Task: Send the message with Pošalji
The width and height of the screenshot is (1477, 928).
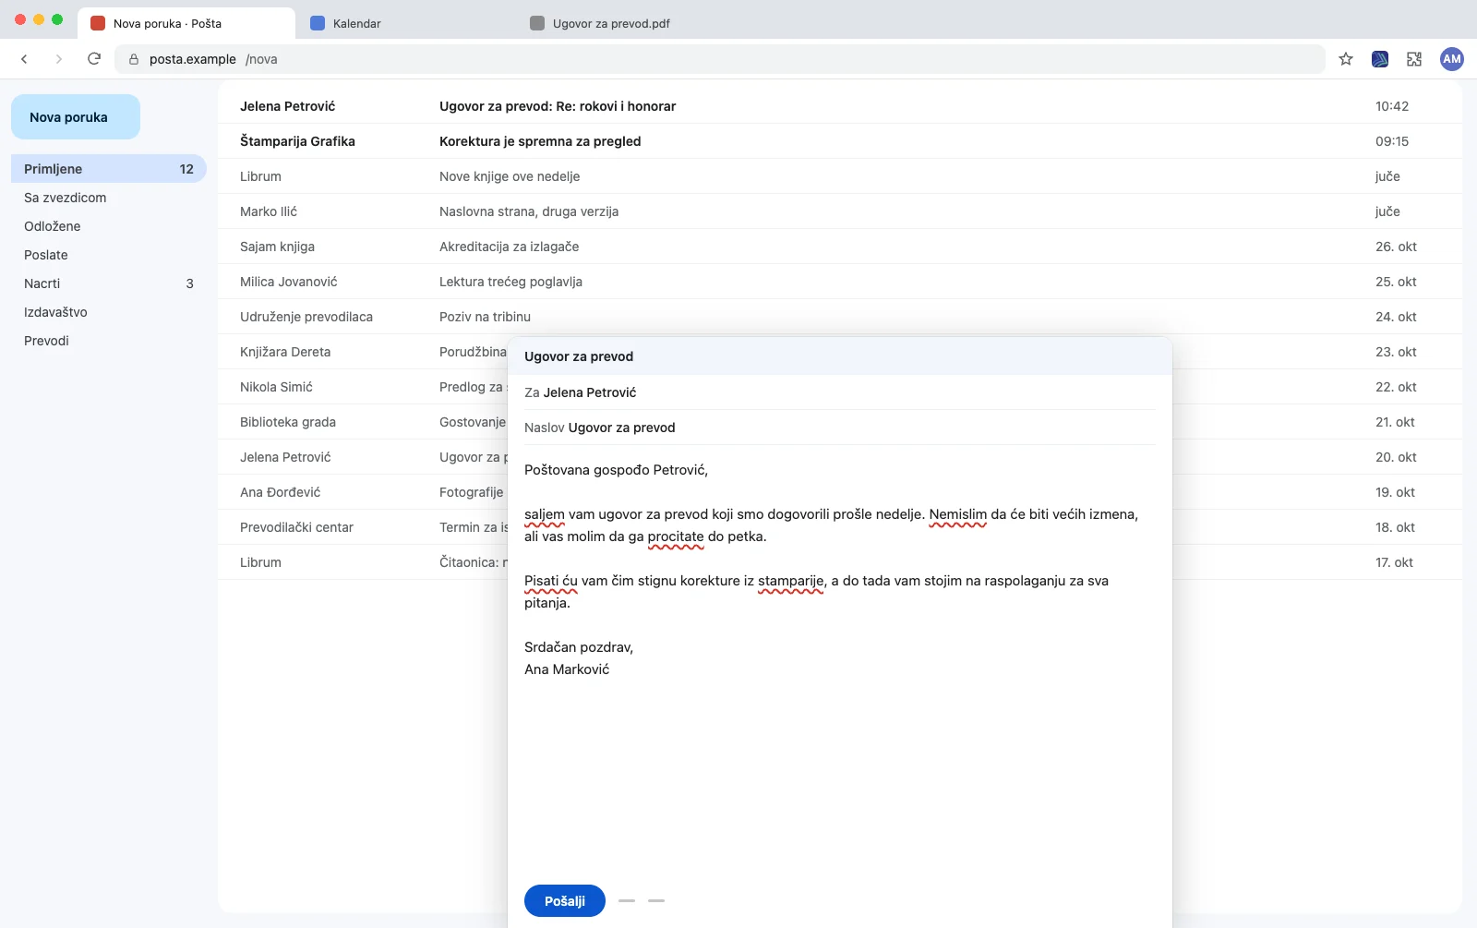Action: coord(565,900)
